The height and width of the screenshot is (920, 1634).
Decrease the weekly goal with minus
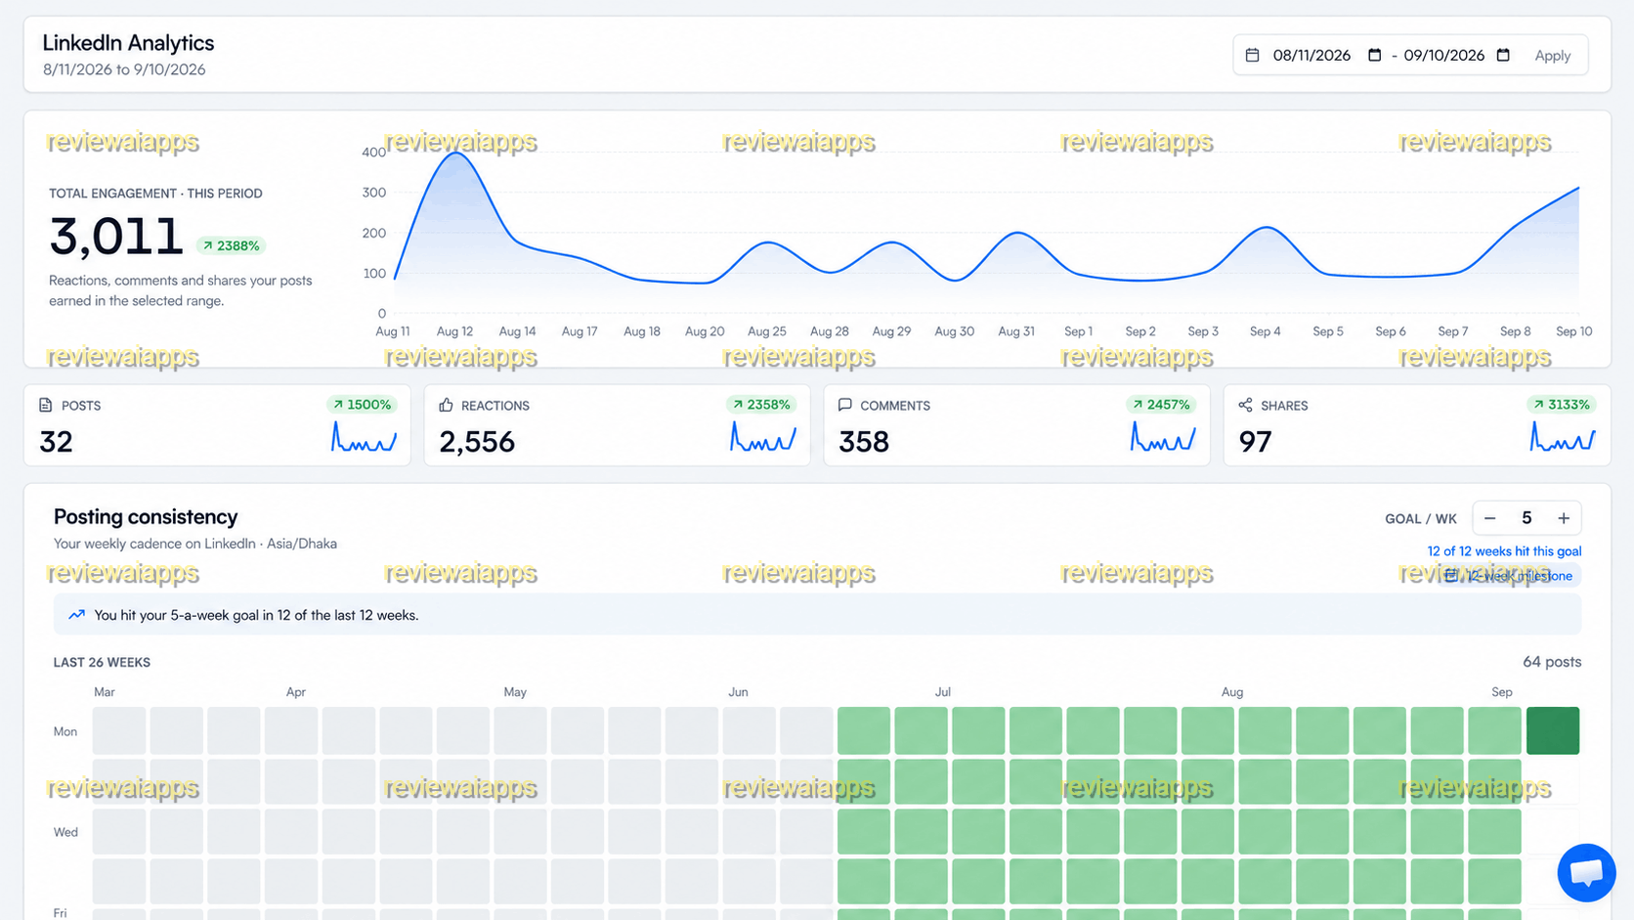pos(1490,518)
